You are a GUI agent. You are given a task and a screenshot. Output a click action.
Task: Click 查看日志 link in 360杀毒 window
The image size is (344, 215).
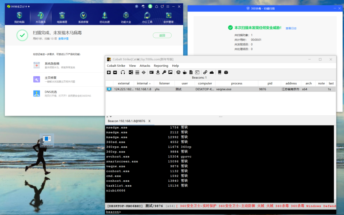click(x=291, y=28)
